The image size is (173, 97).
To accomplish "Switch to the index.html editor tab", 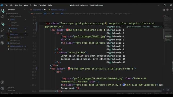I will (x=38, y=10).
